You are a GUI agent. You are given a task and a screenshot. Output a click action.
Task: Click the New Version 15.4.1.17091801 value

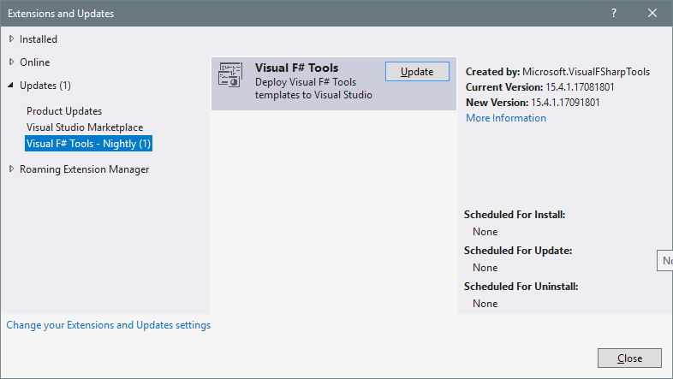565,103
